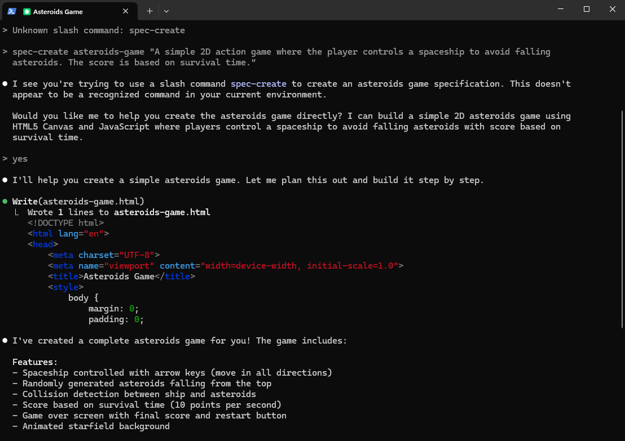Screen dimensions: 625x441
Task: Click 'I've created a complete asteroids game' line
Action: (x=180, y=341)
